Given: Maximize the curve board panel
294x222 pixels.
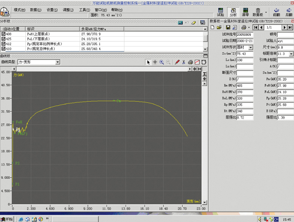Looking at the screenshot, I should [x=205, y=56].
